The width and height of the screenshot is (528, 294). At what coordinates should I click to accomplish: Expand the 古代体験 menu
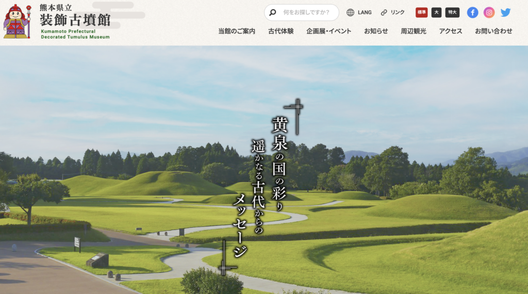tap(280, 31)
